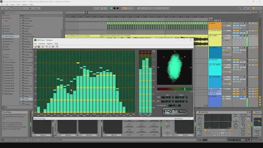This screenshot has height=148, width=263.
Task: Open the Create menu in Ableton Live
Action: point(12,5)
